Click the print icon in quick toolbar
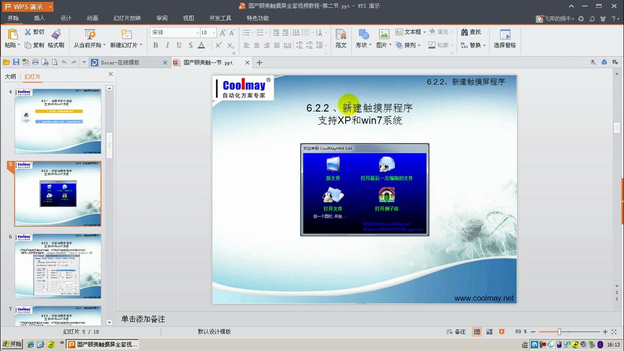This screenshot has width=624, height=351. (x=35, y=62)
